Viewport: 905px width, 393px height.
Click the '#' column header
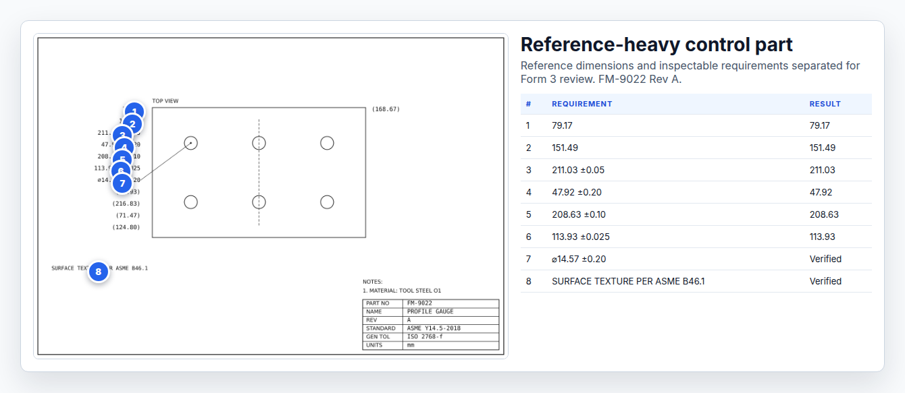528,104
